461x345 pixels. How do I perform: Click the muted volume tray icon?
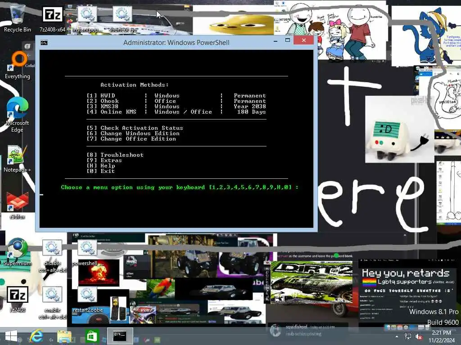[419, 336]
